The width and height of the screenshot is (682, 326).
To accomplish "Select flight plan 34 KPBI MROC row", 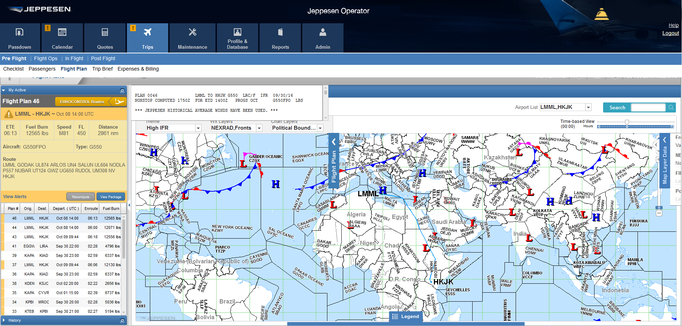I will pyautogui.click(x=61, y=302).
